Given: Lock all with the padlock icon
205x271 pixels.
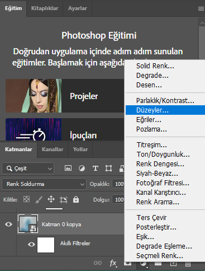Looking at the screenshot, I should click(x=76, y=199).
